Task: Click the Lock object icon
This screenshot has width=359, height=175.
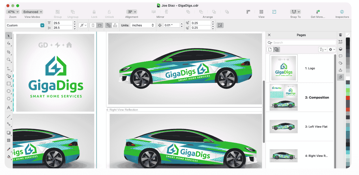Action: click(x=94, y=12)
